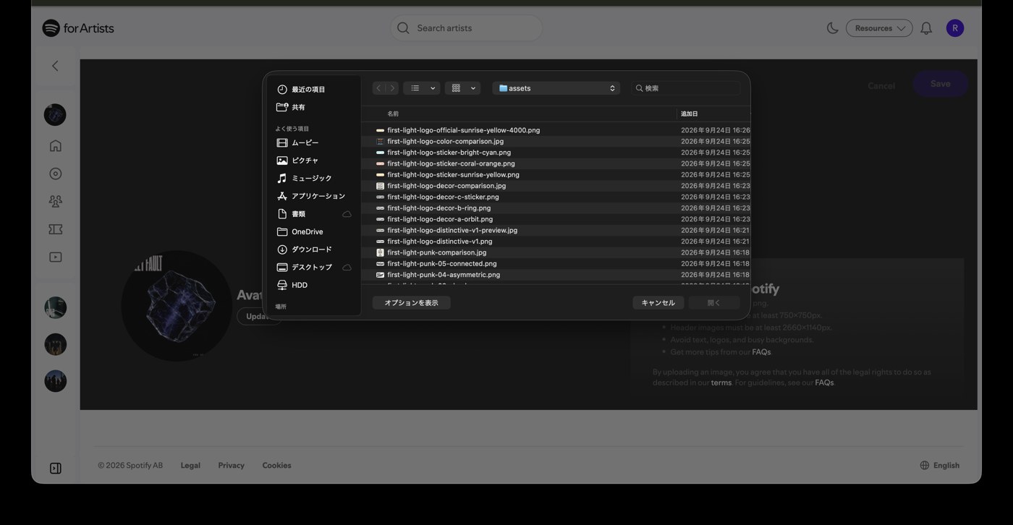Open the list view options dropdown

421,88
